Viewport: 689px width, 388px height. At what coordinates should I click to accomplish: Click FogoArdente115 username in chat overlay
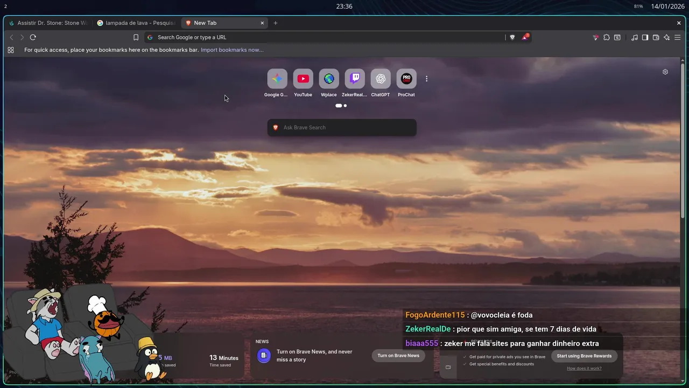point(435,315)
